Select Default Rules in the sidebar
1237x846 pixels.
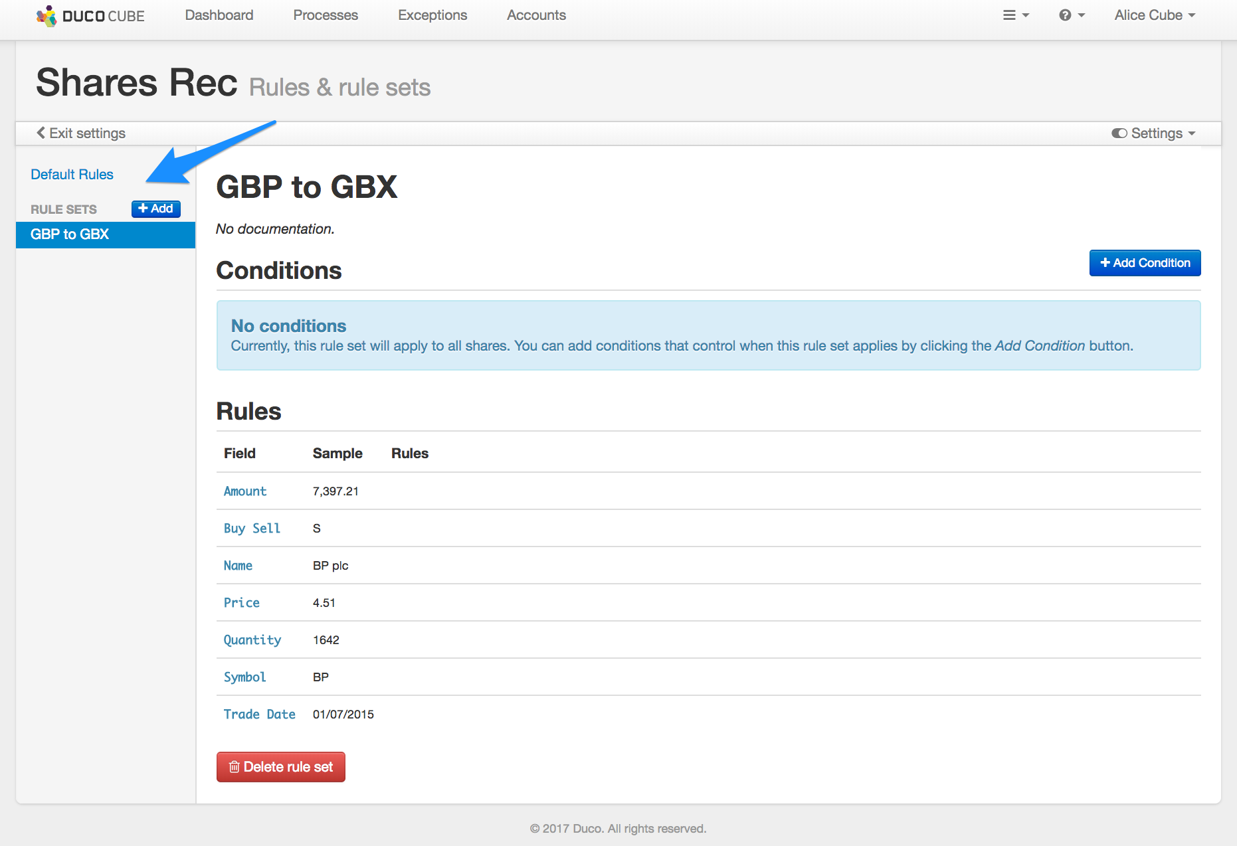click(72, 174)
